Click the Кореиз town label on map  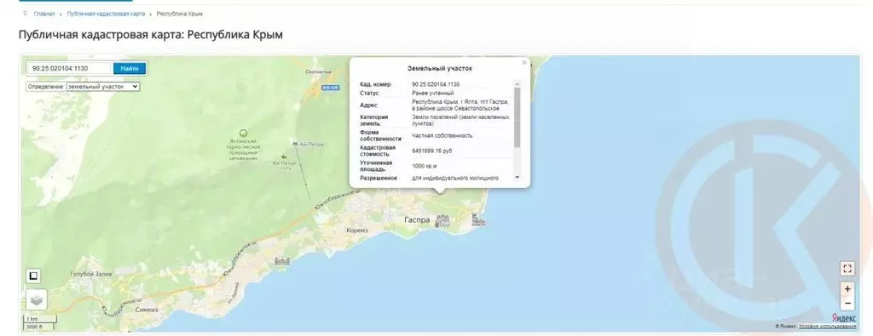click(357, 230)
